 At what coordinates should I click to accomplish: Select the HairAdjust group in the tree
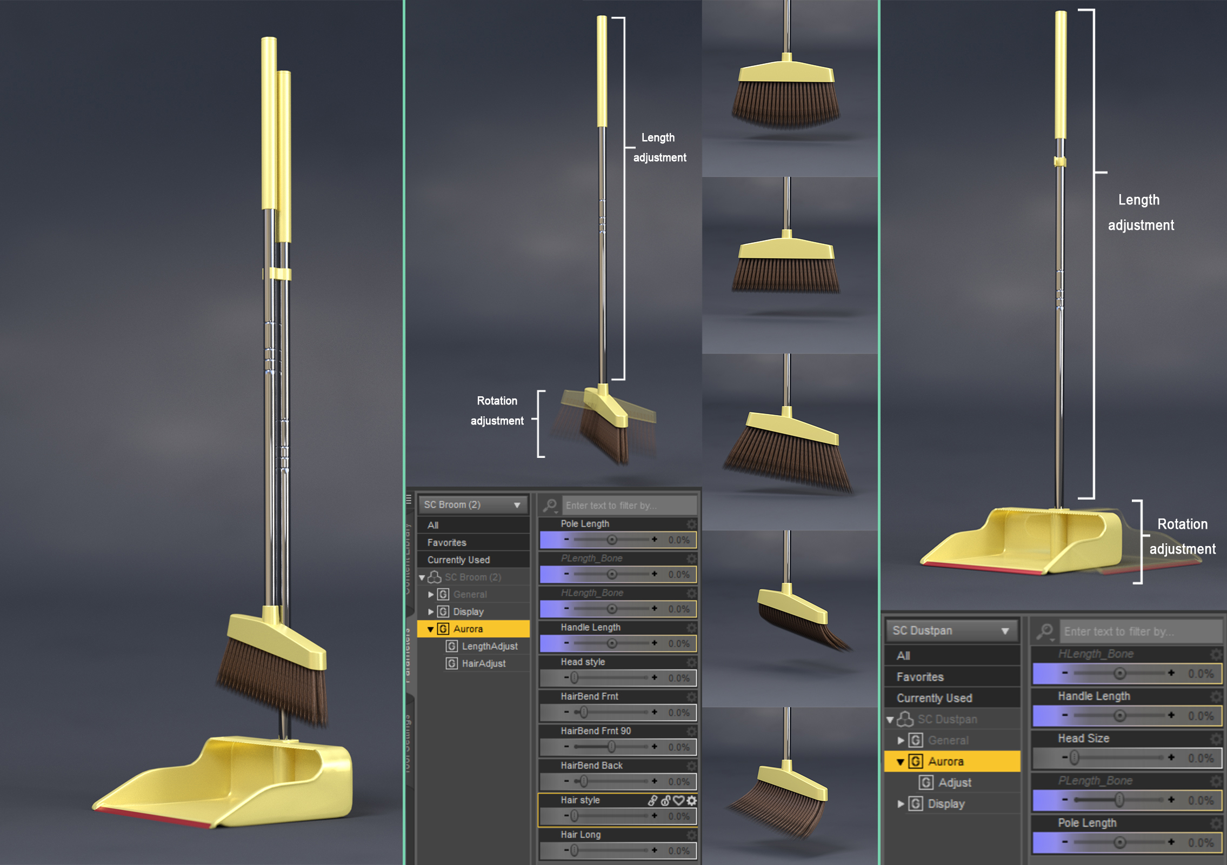[x=483, y=663]
